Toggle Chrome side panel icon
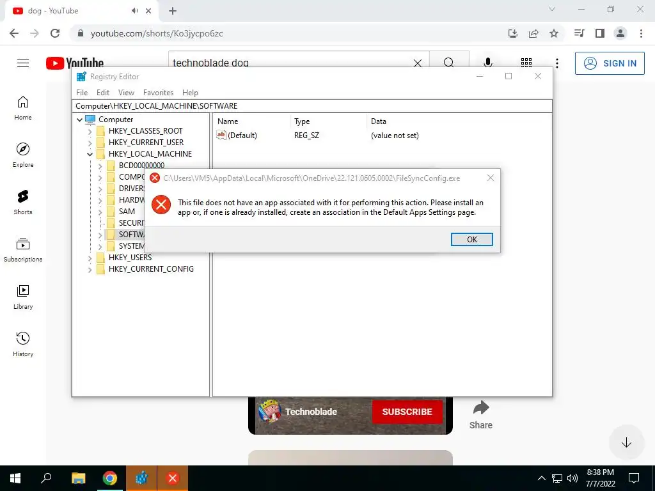The image size is (655, 491). (x=600, y=33)
